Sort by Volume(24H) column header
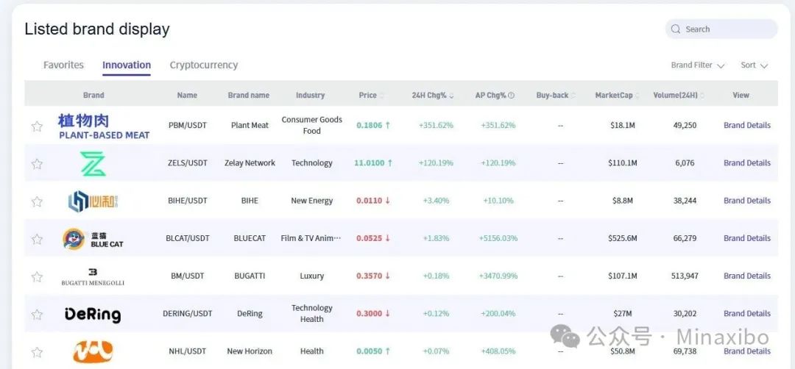This screenshot has height=369, width=795. click(679, 95)
